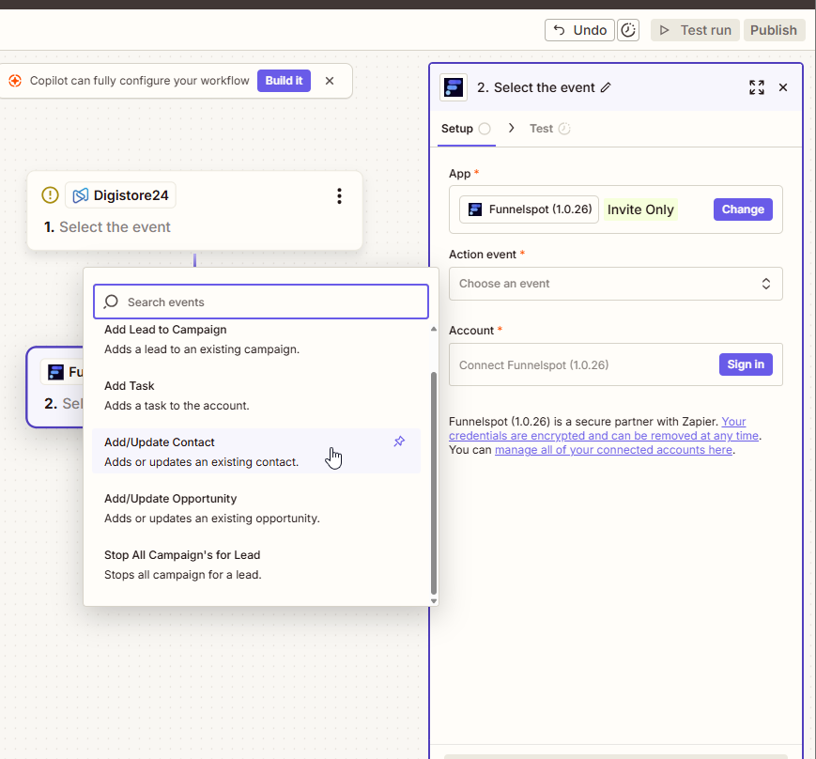The height and width of the screenshot is (759, 816).
Task: Expand the step panel to fullscreen
Action: tap(757, 87)
